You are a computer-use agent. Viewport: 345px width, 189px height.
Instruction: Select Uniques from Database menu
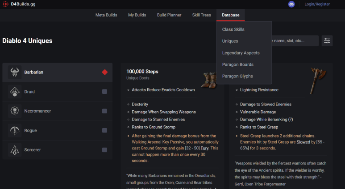(x=230, y=41)
